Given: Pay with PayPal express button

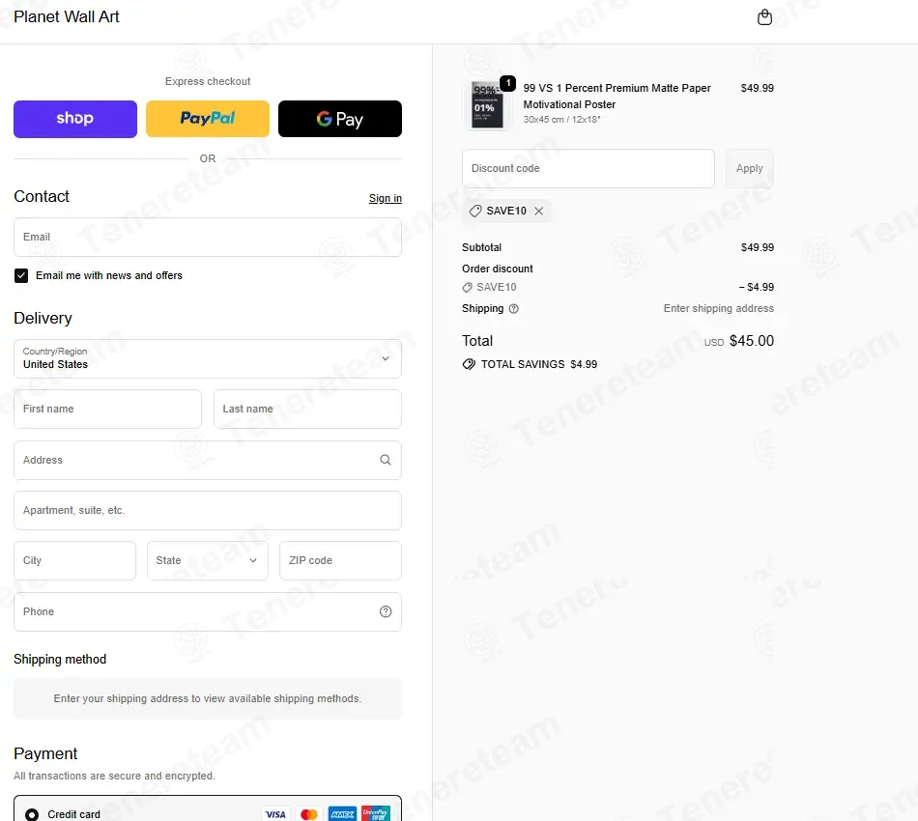Looking at the screenshot, I should [207, 119].
